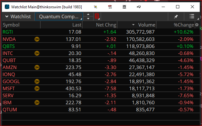Click QTUM last price 83.51

[75, 110]
